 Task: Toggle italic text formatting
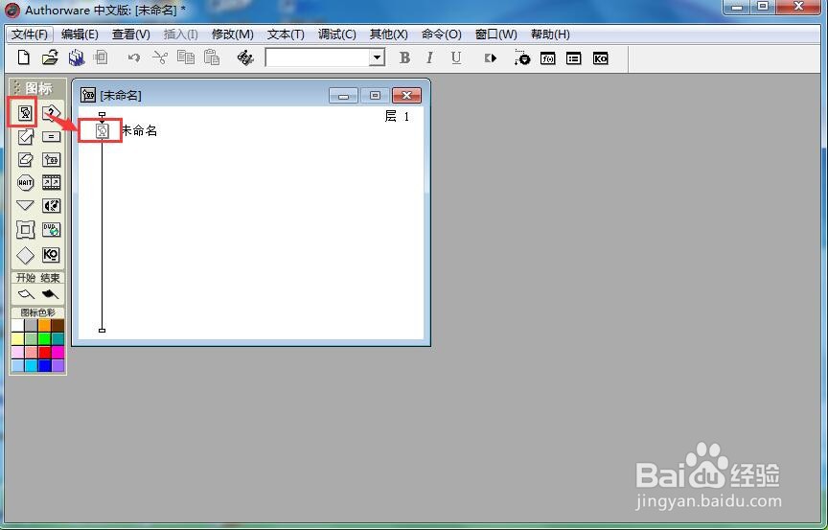click(x=430, y=58)
